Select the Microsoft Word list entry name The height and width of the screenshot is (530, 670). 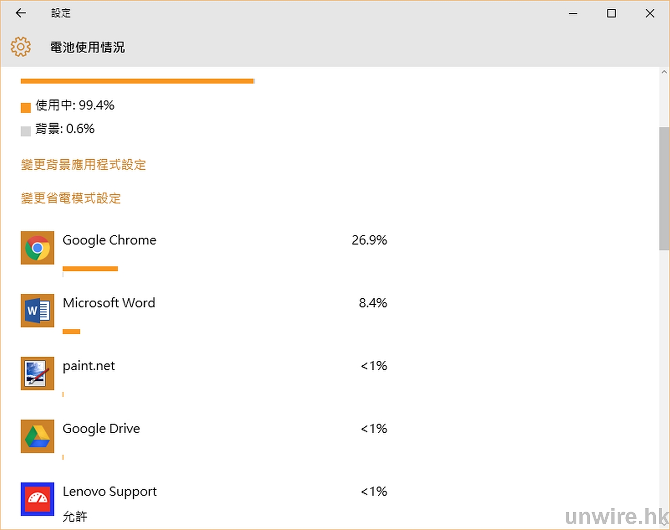click(x=109, y=303)
